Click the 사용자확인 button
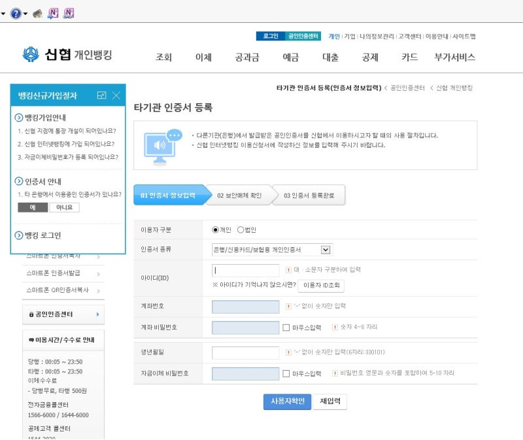The height and width of the screenshot is (440, 523). (287, 401)
